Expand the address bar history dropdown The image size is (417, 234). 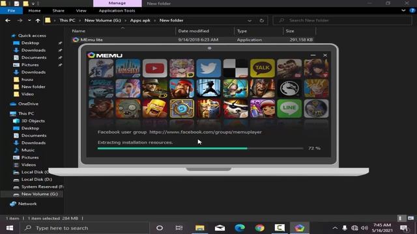[250, 20]
